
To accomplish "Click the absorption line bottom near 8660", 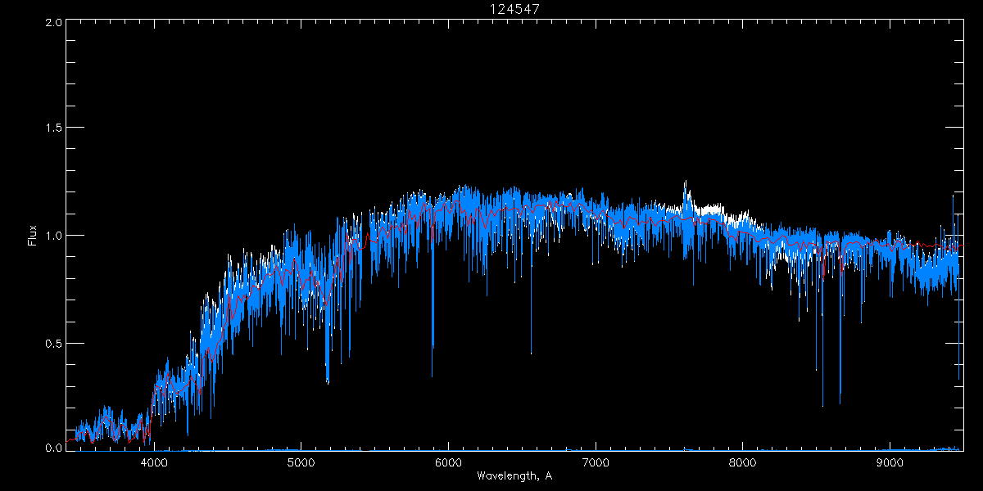I will coord(840,403).
